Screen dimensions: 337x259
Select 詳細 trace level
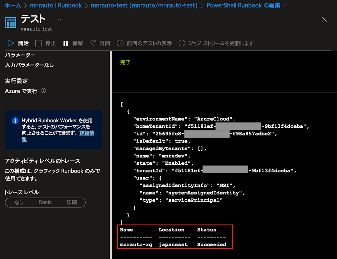(x=72, y=202)
